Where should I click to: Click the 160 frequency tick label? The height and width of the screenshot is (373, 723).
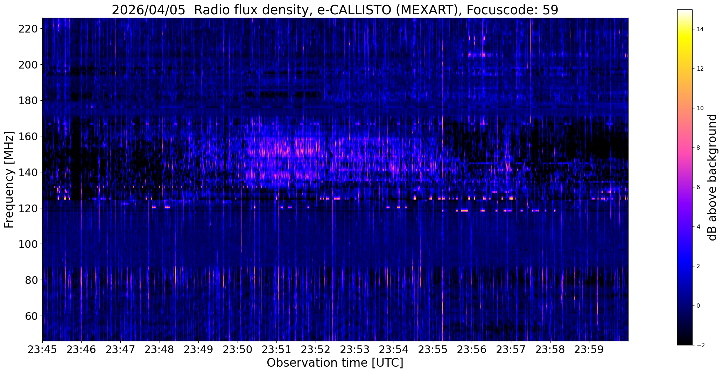pyautogui.click(x=28, y=136)
